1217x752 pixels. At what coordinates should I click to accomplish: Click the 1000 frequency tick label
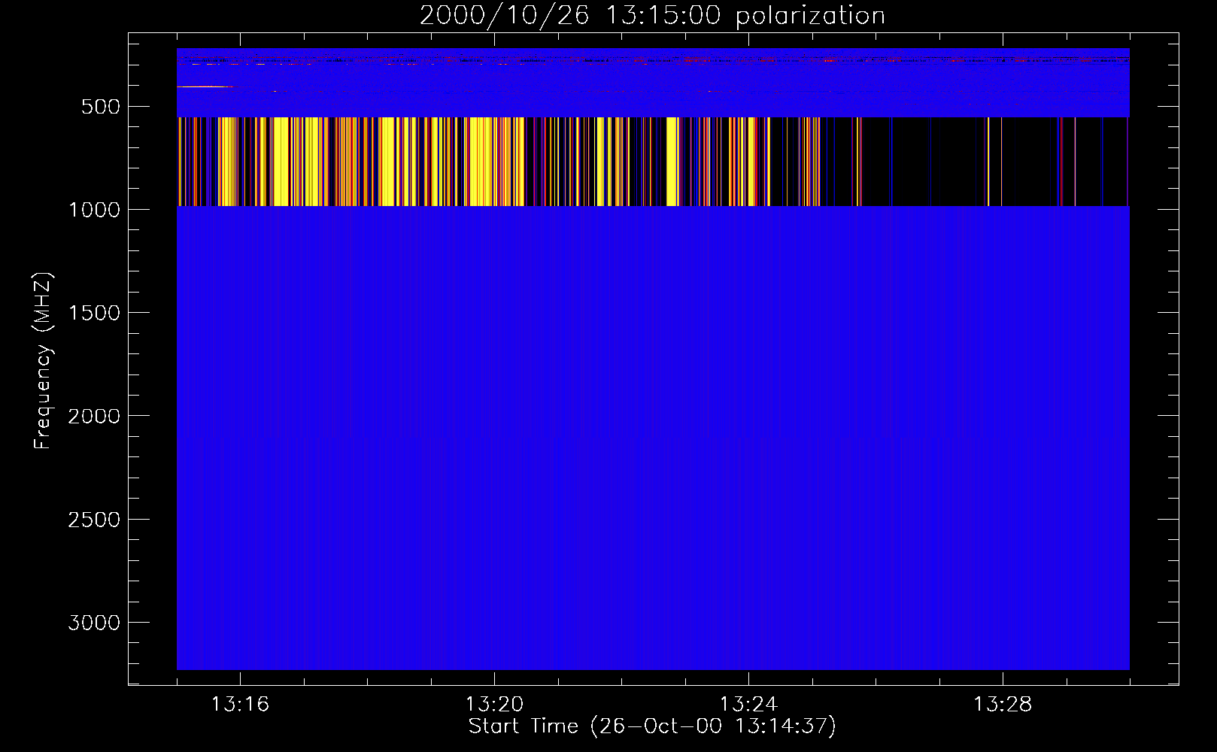tap(94, 210)
